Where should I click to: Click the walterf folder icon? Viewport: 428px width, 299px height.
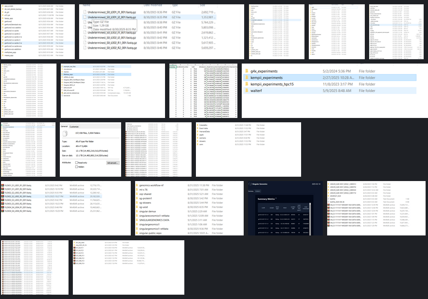tap(247, 91)
